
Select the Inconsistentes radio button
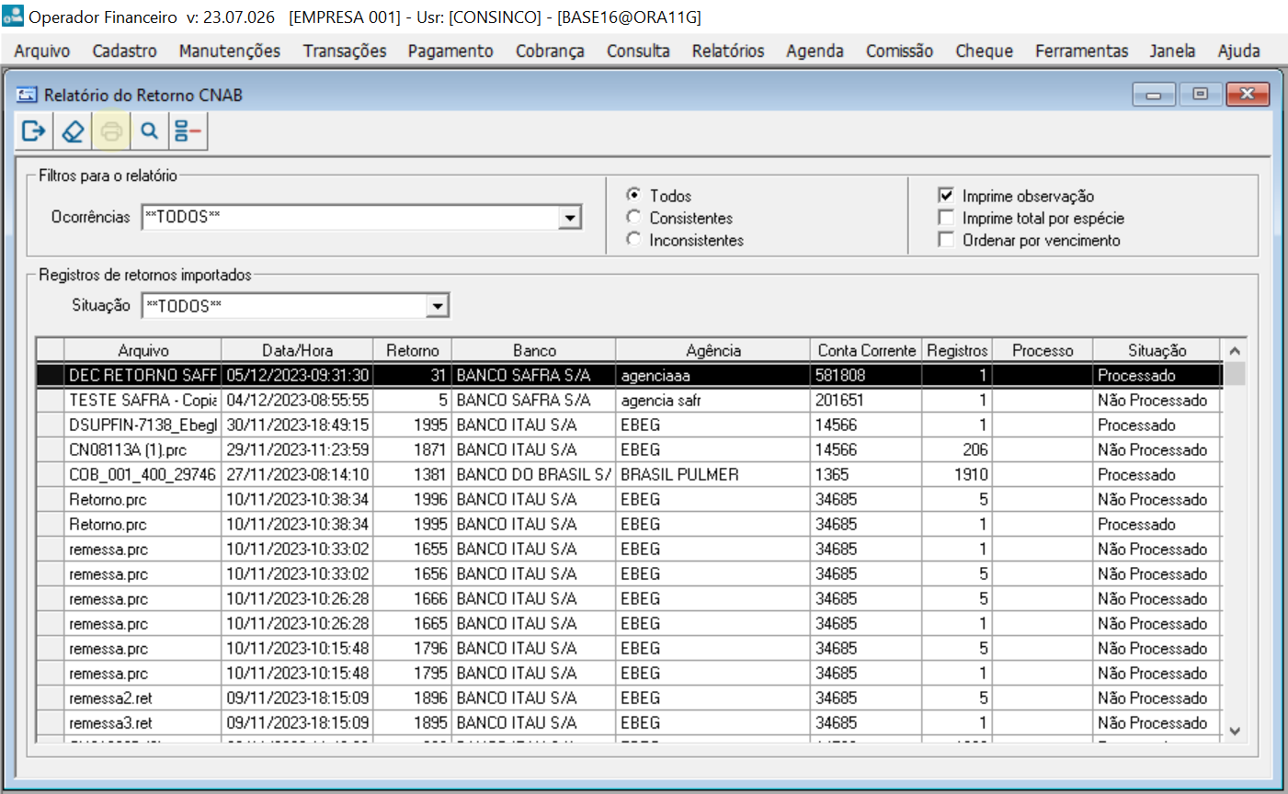[x=633, y=239]
